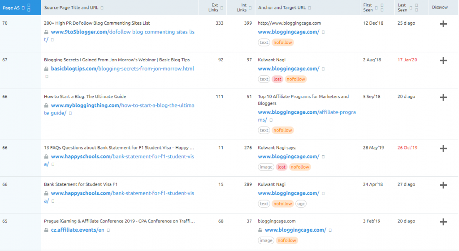This screenshot has height=251, width=459.
Task: Open basicblogtips blogging-secrets-from-jon-morrow.html link
Action: 122,68
